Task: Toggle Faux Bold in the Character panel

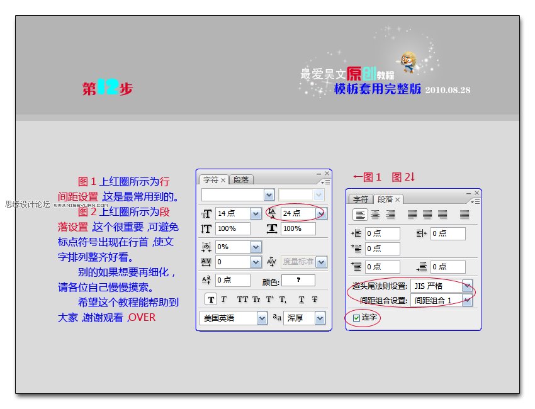Action: tap(211, 300)
